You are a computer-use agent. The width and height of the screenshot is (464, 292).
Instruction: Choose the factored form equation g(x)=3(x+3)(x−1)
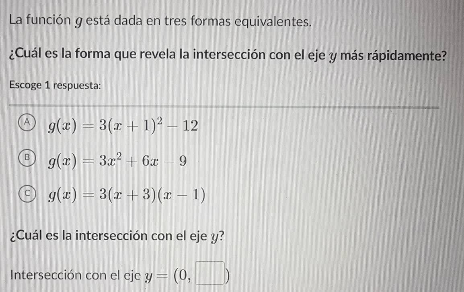127,195
